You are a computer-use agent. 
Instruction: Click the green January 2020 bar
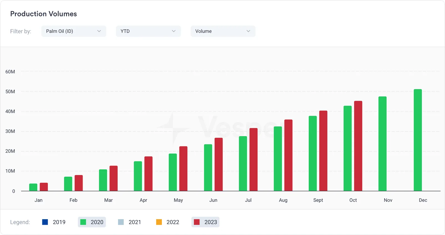(x=33, y=187)
